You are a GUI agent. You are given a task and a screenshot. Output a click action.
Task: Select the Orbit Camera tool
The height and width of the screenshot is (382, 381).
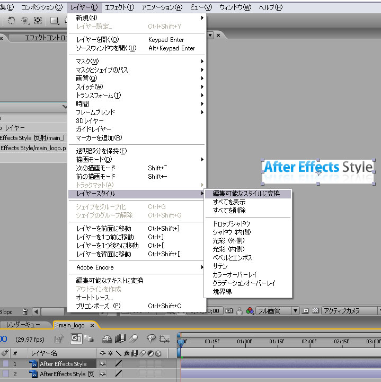[24, 21]
